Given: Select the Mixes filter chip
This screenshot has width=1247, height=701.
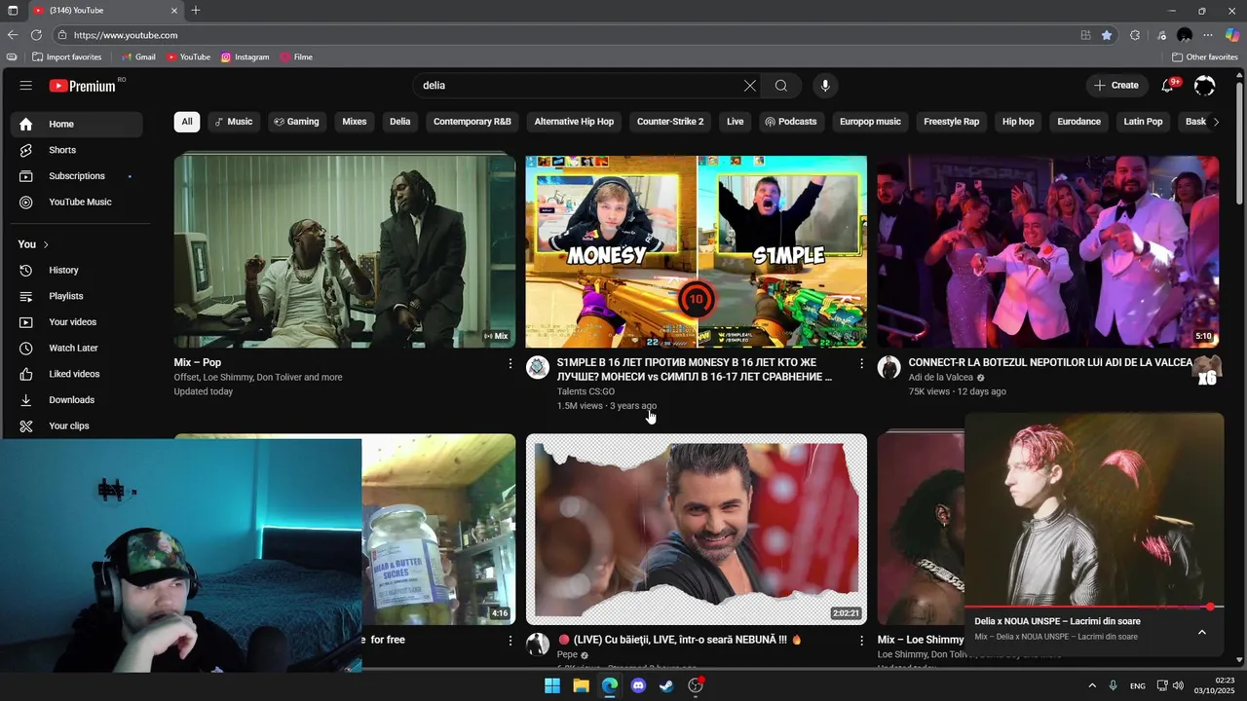Looking at the screenshot, I should coord(355,122).
